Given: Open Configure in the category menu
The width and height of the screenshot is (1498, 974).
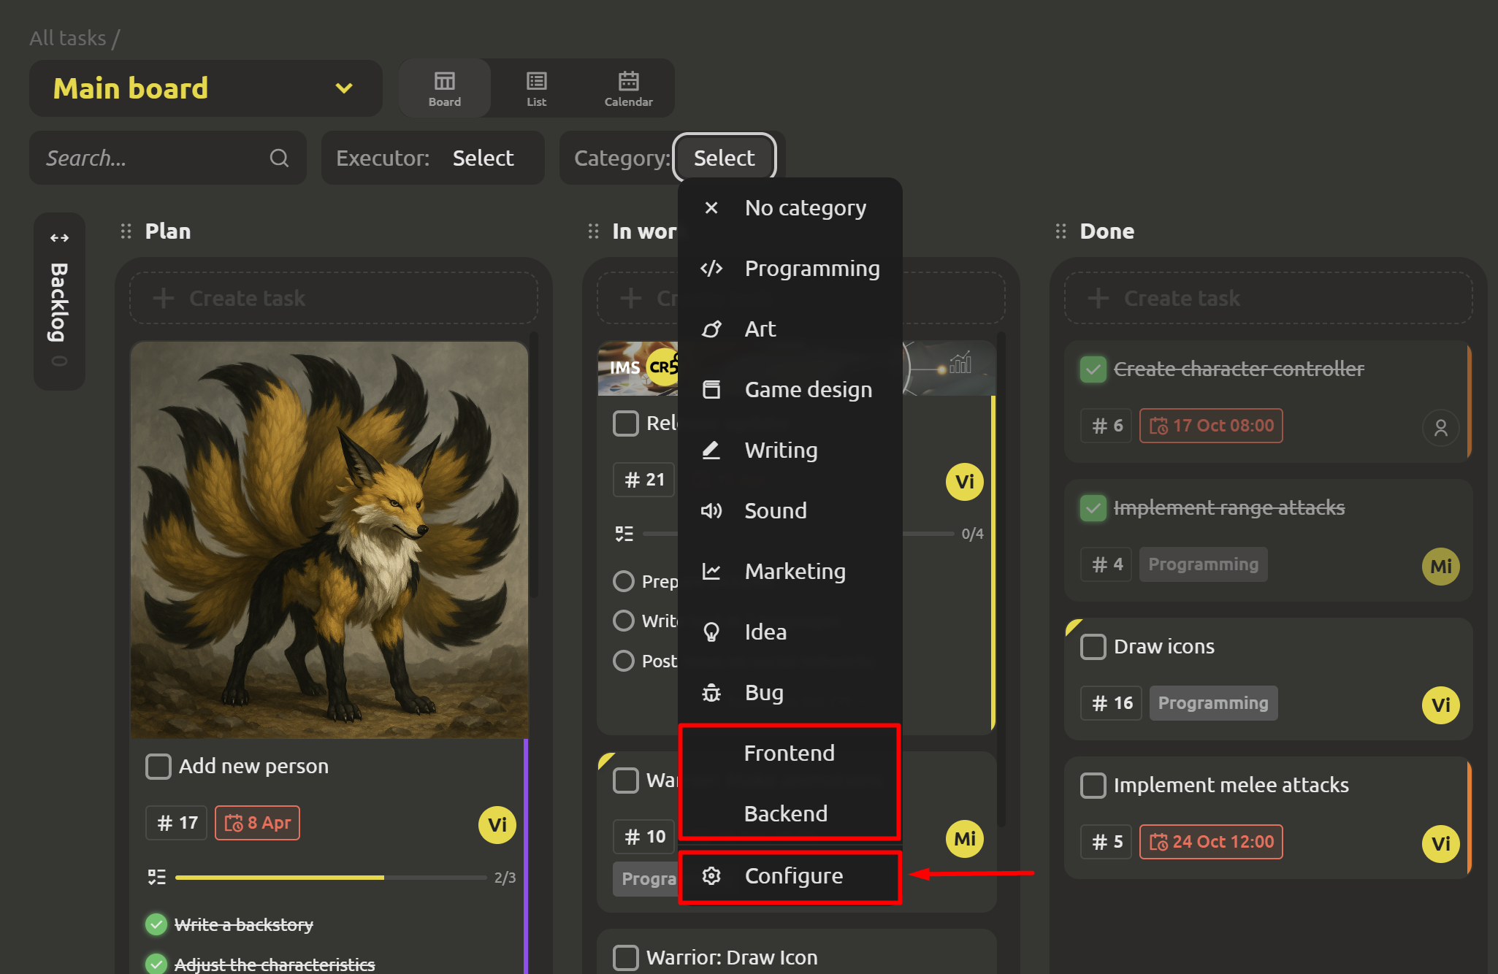Looking at the screenshot, I should (790, 876).
